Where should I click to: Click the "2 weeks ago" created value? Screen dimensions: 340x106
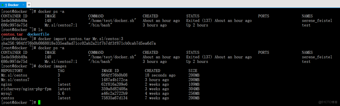tap(157, 84)
